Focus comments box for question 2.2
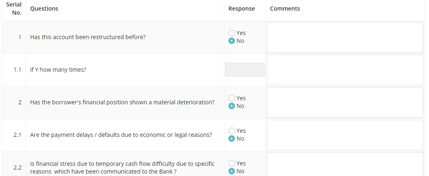Image resolution: width=429 pixels, height=176 pixels. click(345, 164)
